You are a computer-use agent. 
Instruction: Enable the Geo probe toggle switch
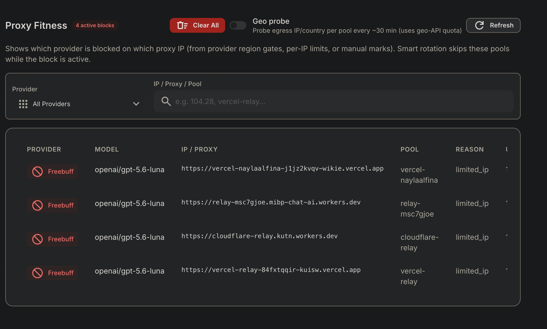(238, 25)
